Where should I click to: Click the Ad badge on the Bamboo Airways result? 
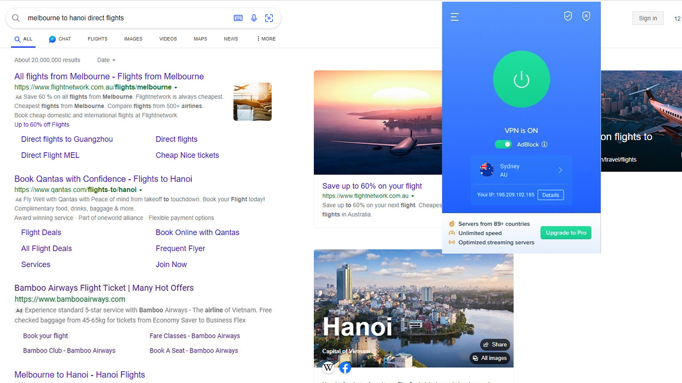coord(19,310)
